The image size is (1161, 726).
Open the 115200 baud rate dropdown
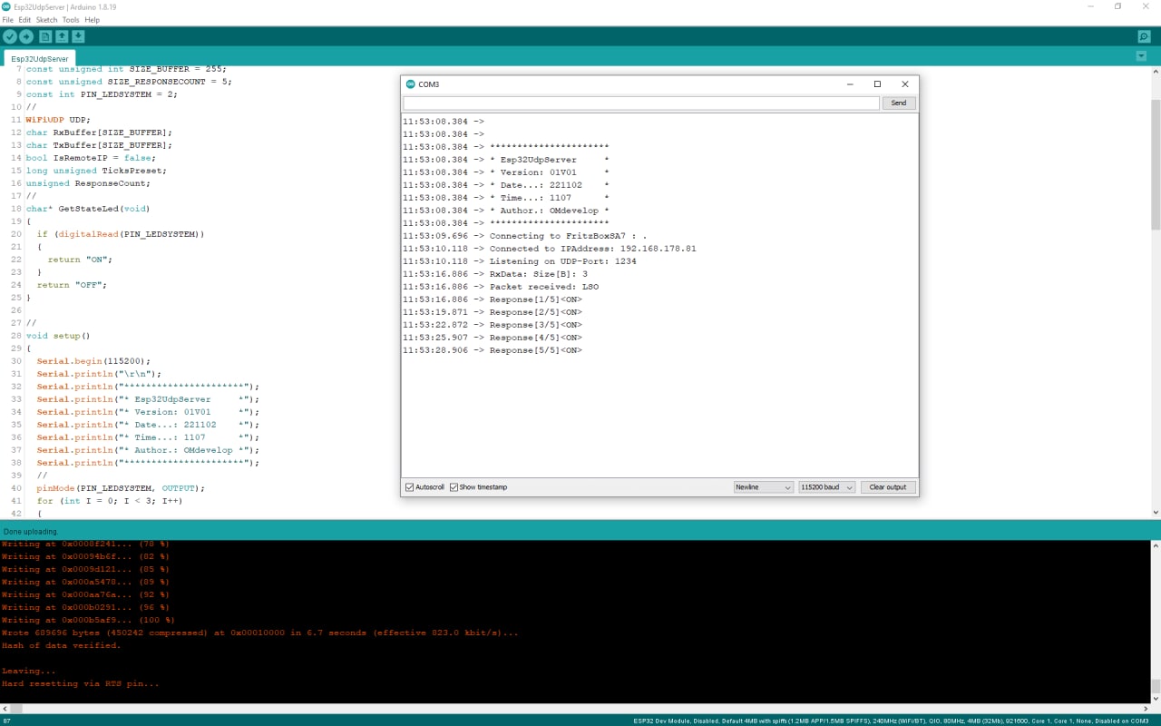826,487
